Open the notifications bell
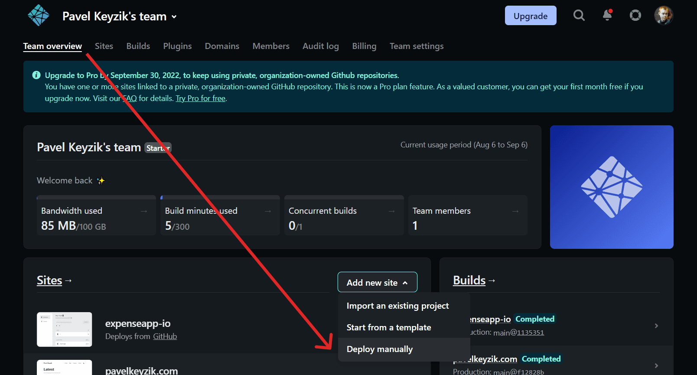Screen dimensions: 697x375 [x=607, y=16]
